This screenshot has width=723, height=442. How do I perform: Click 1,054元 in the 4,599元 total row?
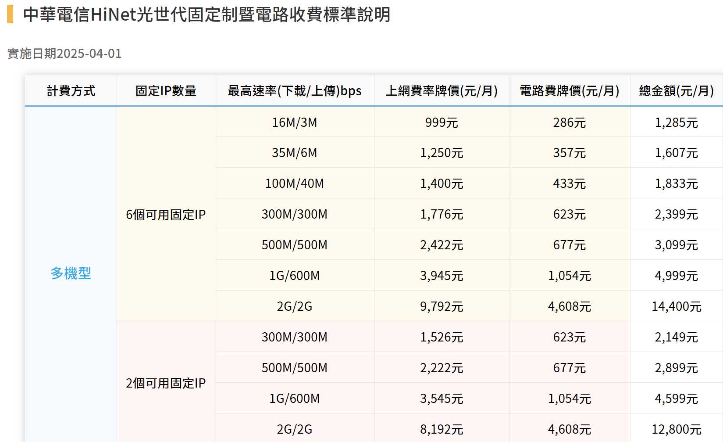tap(570, 399)
